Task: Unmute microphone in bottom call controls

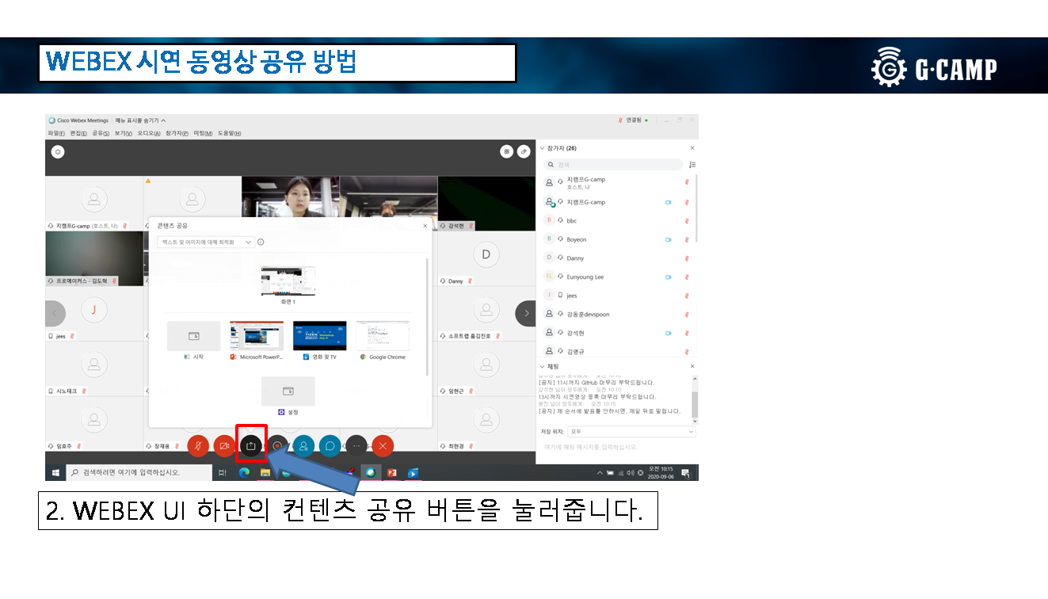Action: pyautogui.click(x=197, y=446)
